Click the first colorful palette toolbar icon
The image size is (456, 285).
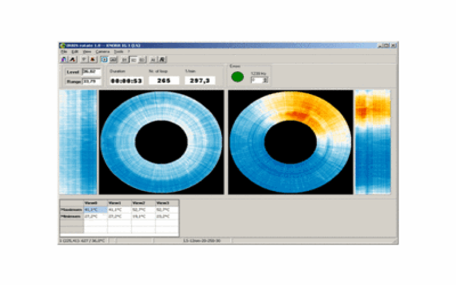(63, 59)
